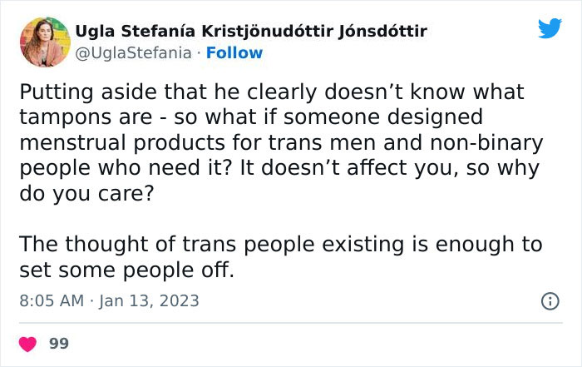Image resolution: width=582 pixels, height=367 pixels.
Task: Like the tweet with the heart icon
Action: (29, 343)
